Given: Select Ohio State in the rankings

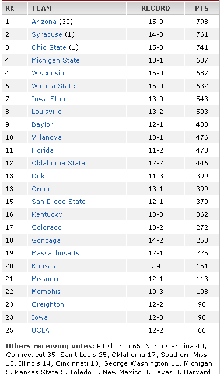Looking at the screenshot, I should (x=49, y=47).
